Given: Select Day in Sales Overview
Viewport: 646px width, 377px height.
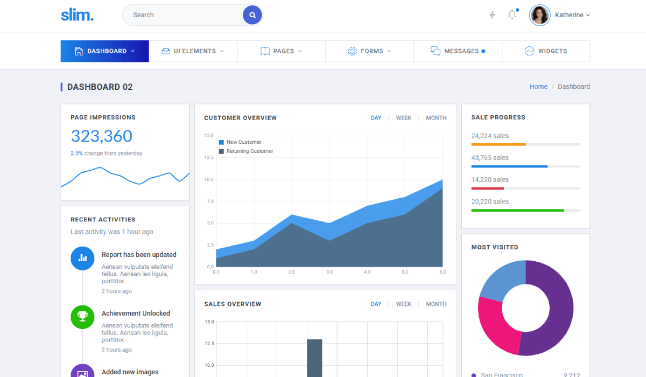Looking at the screenshot, I should [376, 304].
